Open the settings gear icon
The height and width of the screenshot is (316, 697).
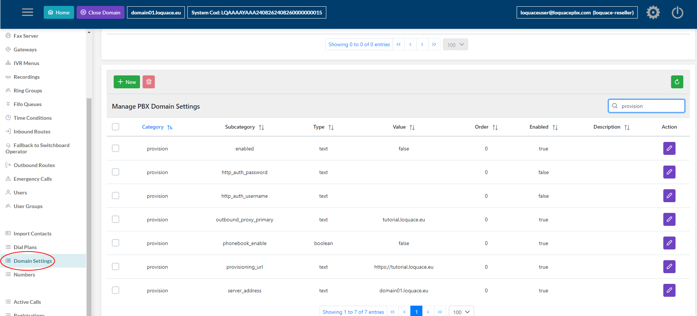(653, 13)
